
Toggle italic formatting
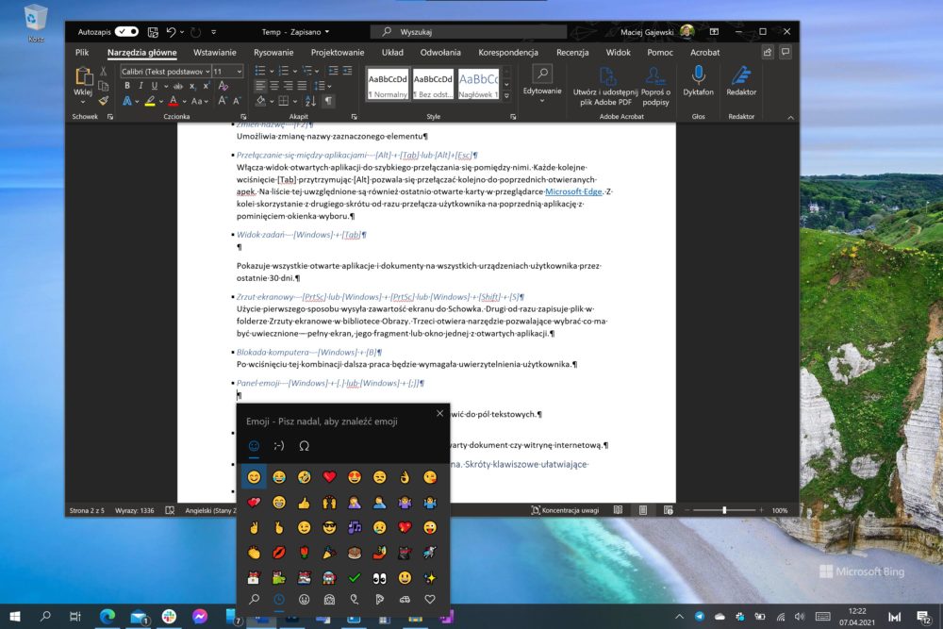pyautogui.click(x=141, y=86)
